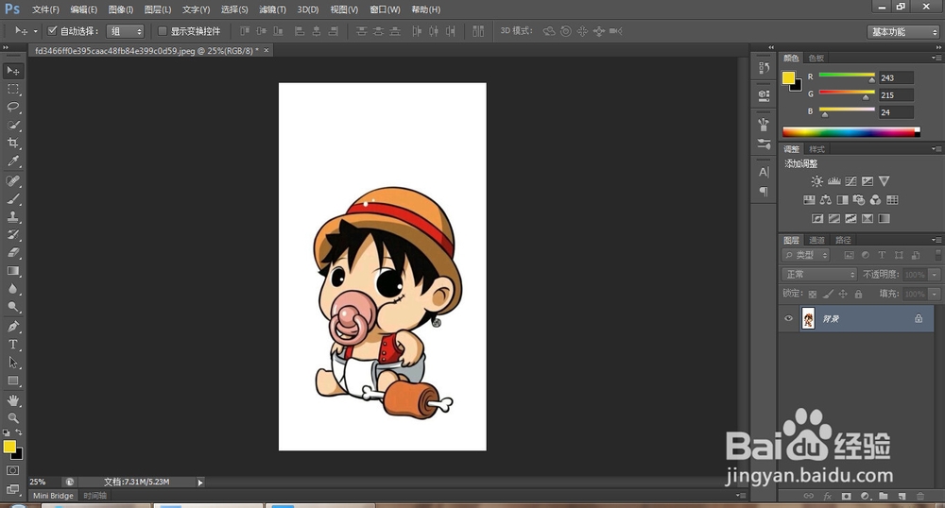Open the History panel icon
Screen dimensions: 945x508
click(764, 68)
